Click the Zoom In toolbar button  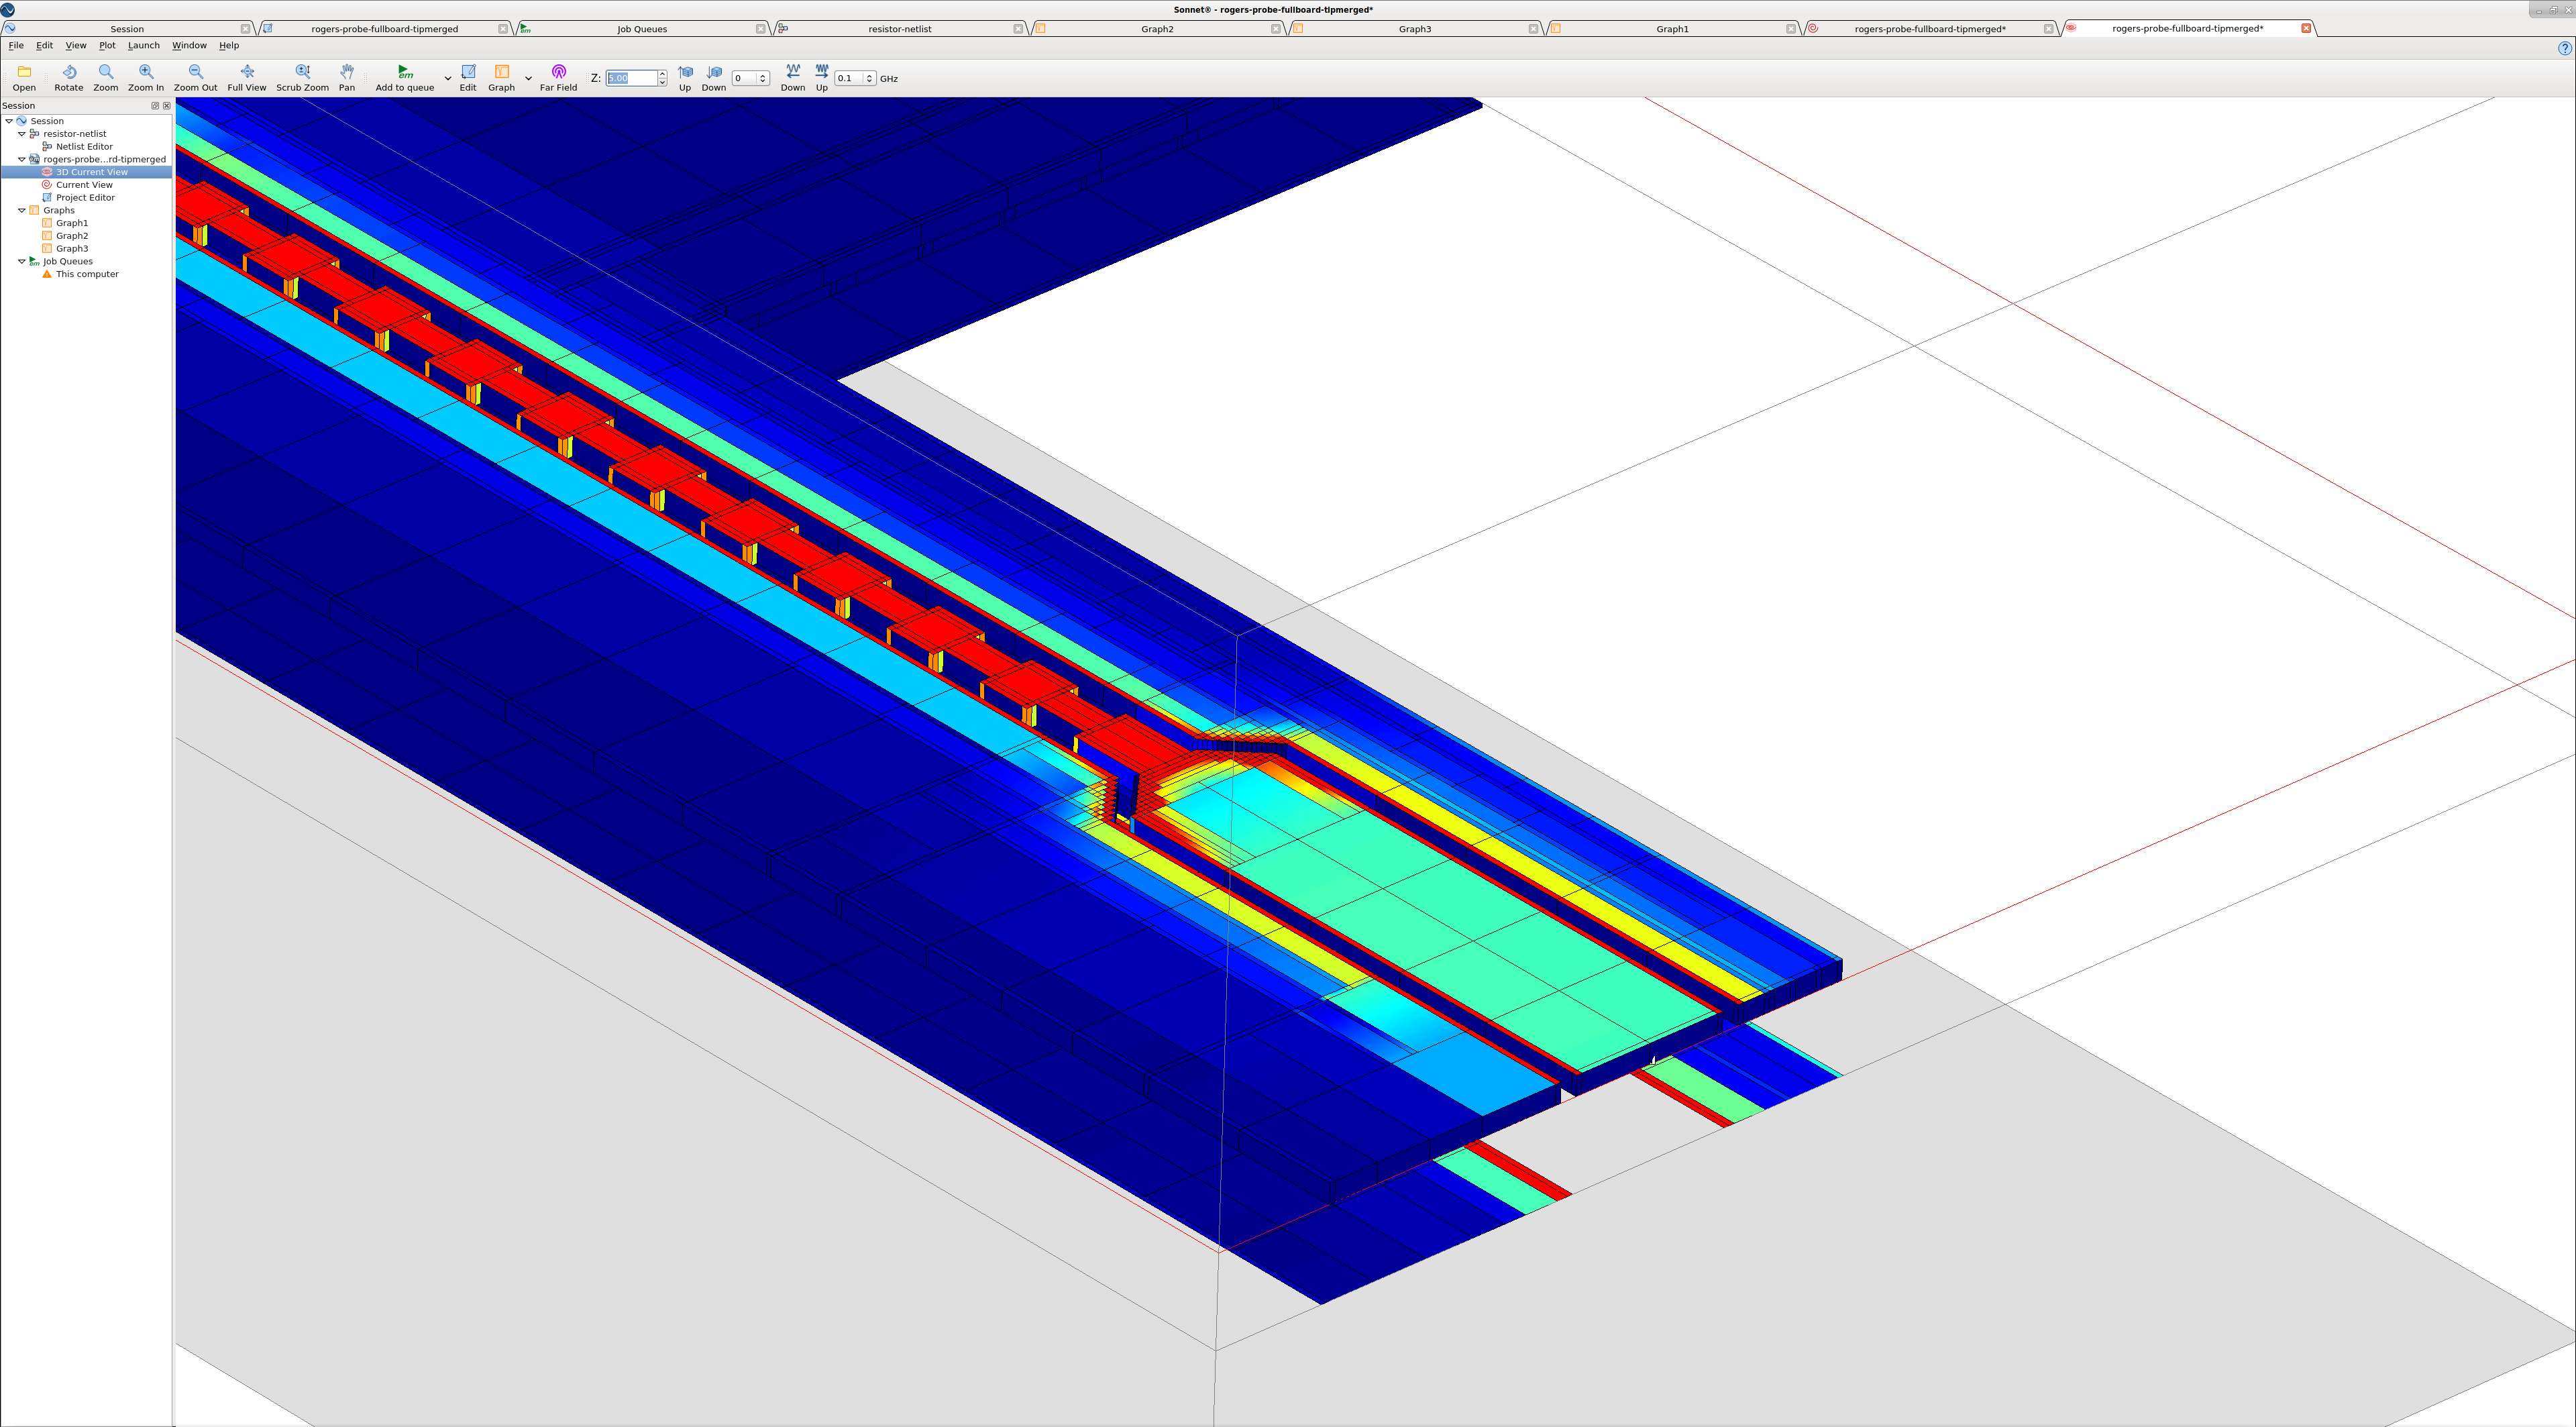146,77
